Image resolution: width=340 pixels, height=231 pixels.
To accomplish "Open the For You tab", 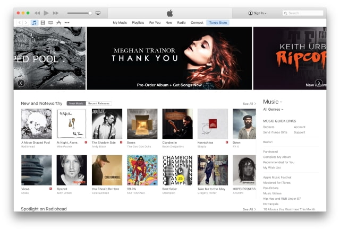I will click(x=155, y=22).
